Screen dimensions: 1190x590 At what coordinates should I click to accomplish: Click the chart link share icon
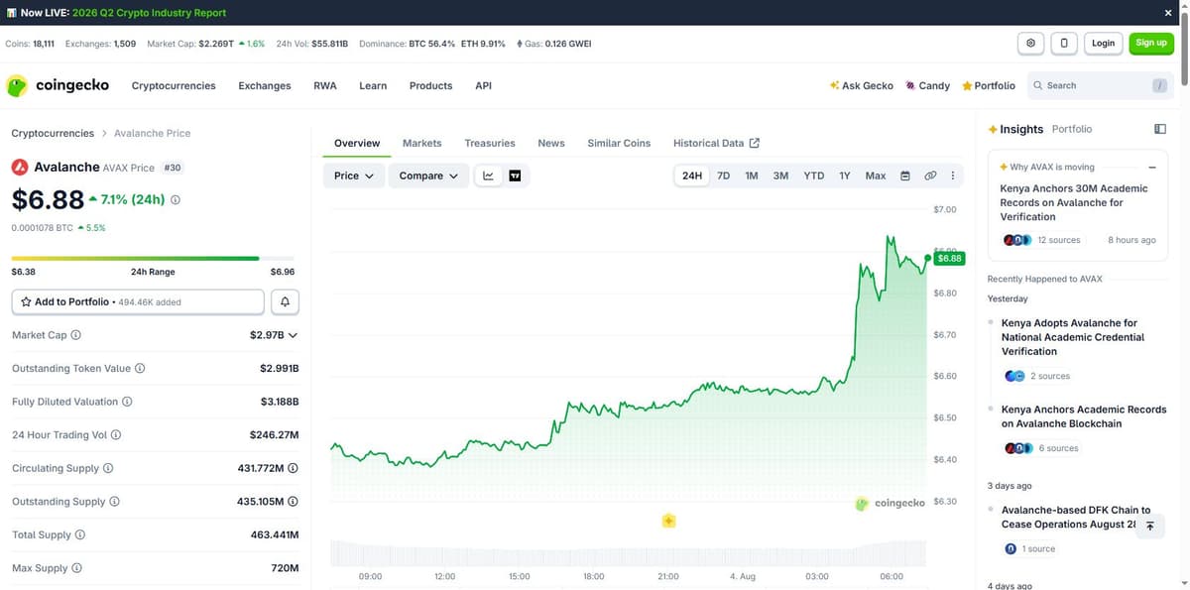point(930,176)
